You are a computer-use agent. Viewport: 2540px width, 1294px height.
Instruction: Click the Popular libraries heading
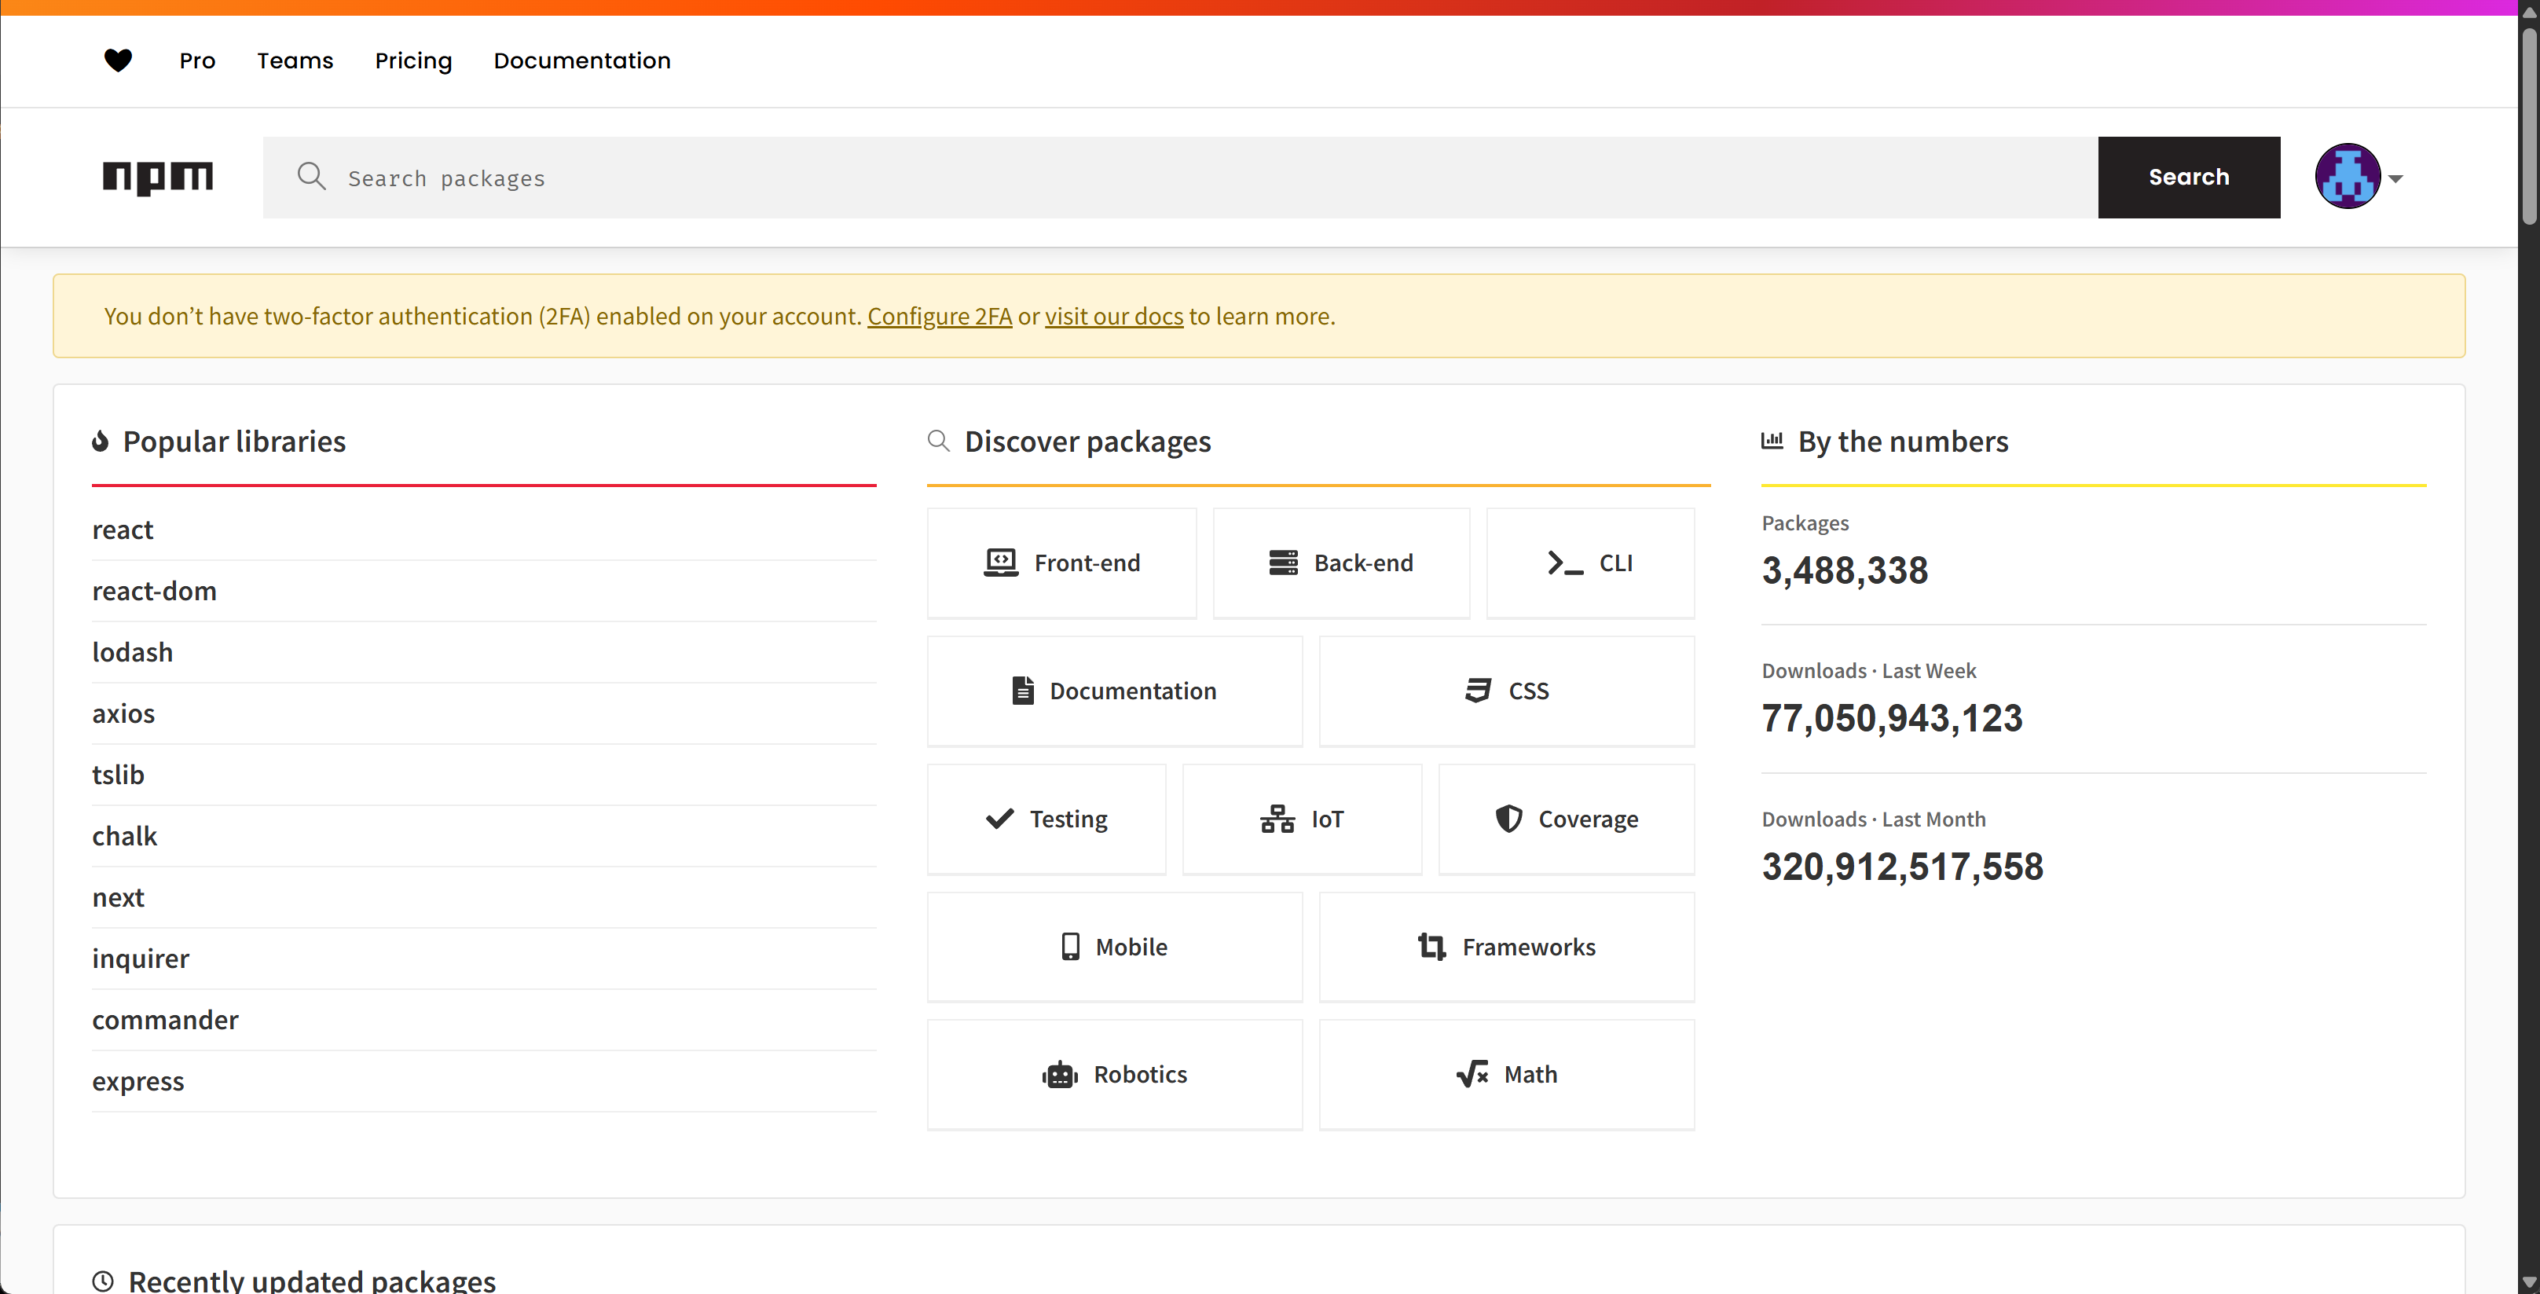click(233, 441)
